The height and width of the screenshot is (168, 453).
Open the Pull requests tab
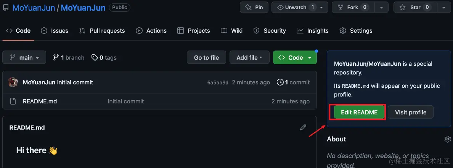pyautogui.click(x=102, y=31)
